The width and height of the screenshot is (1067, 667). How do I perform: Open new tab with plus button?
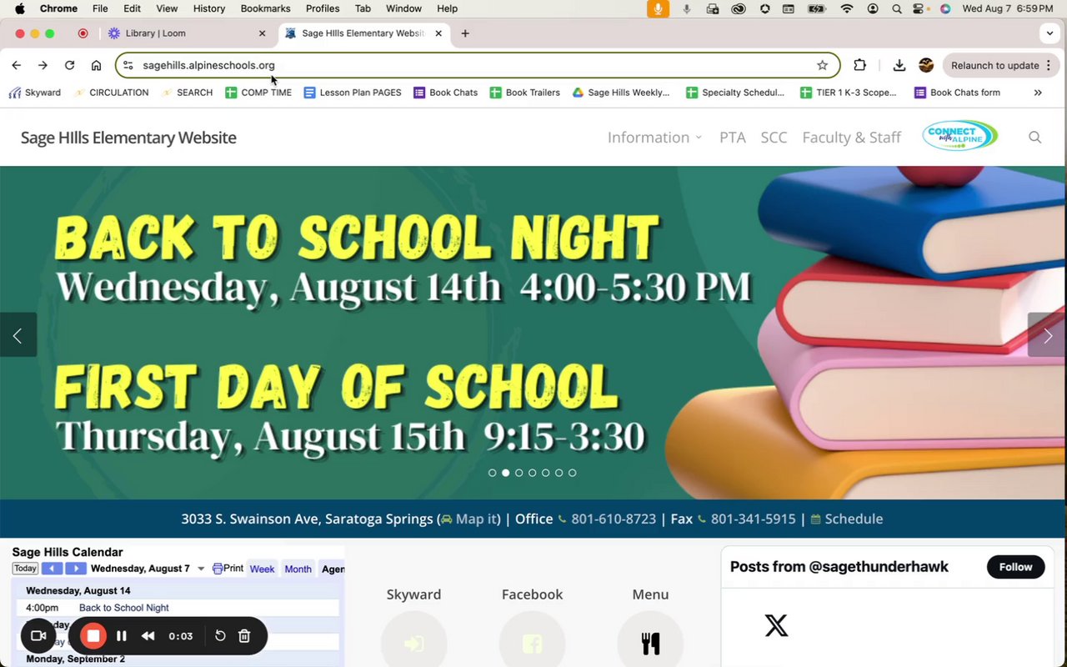pos(465,33)
